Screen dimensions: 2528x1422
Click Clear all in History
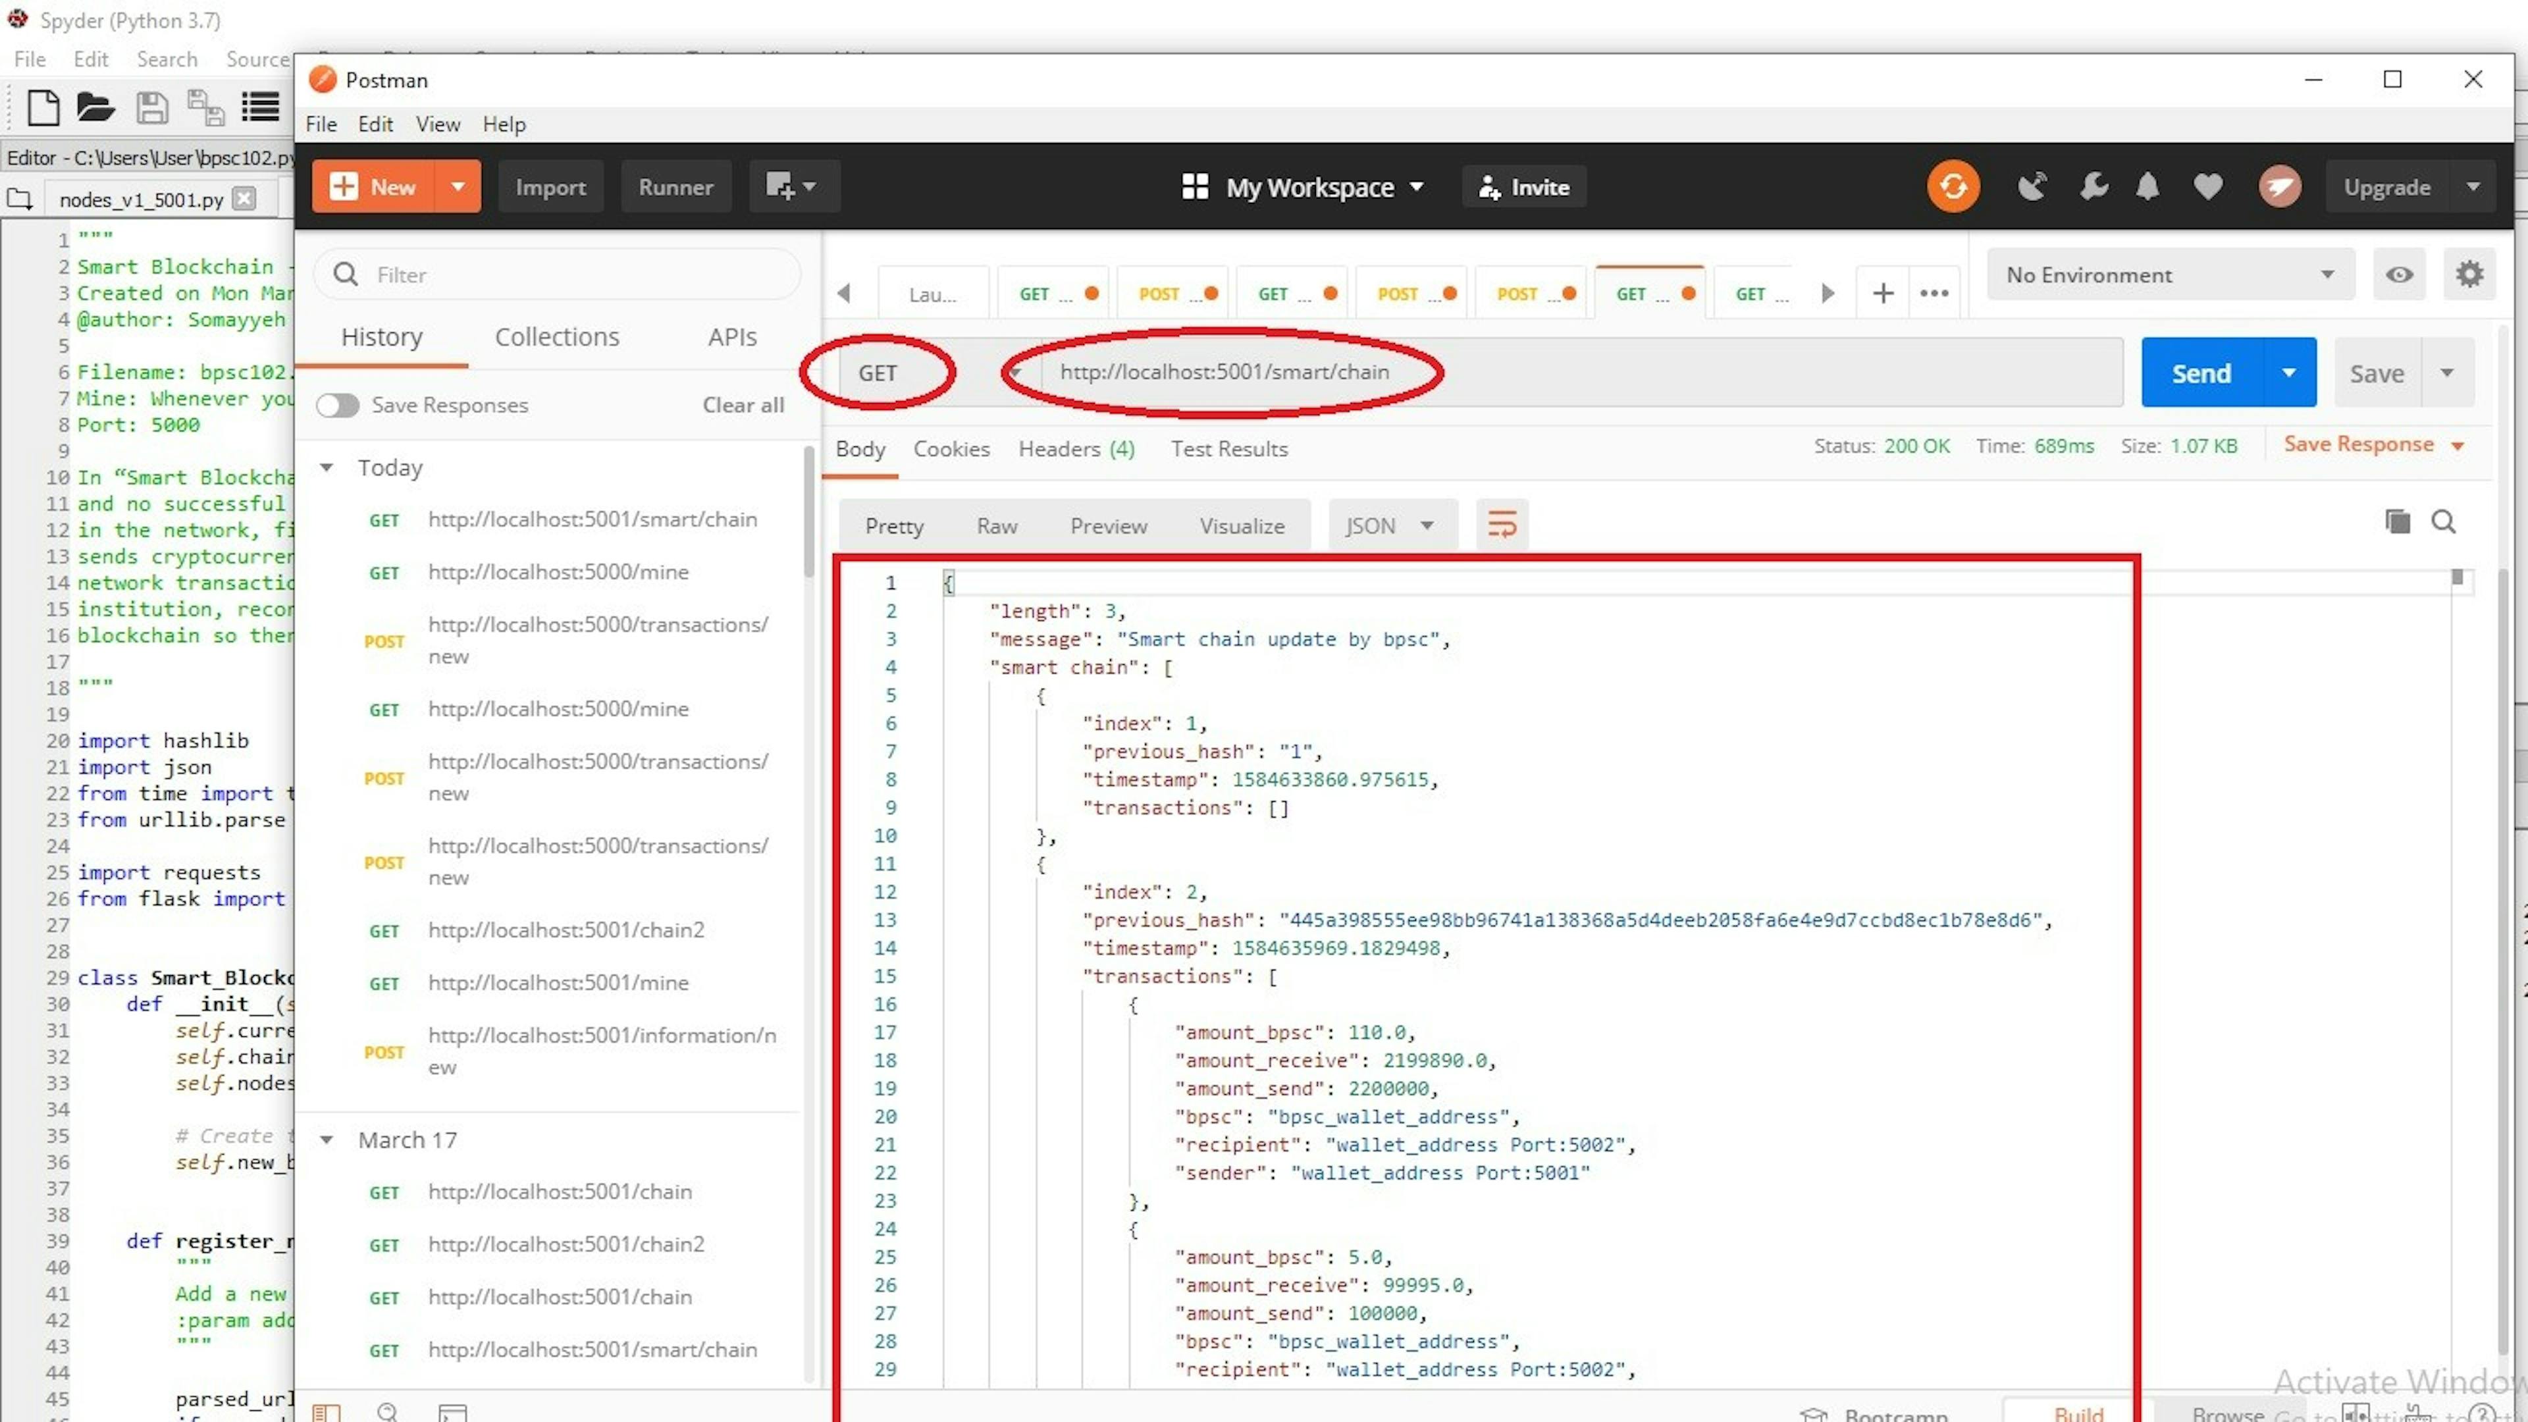tap(743, 404)
